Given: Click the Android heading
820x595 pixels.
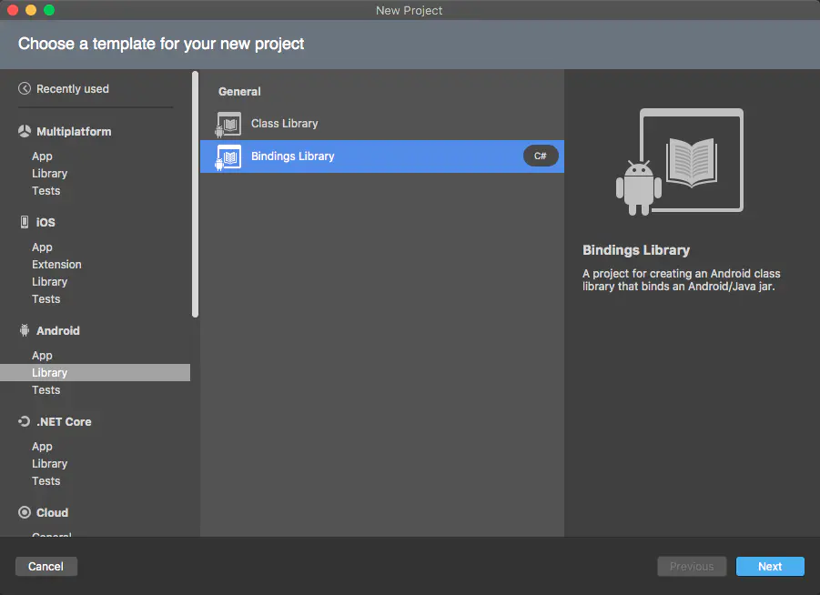Looking at the screenshot, I should pyautogui.click(x=58, y=331).
